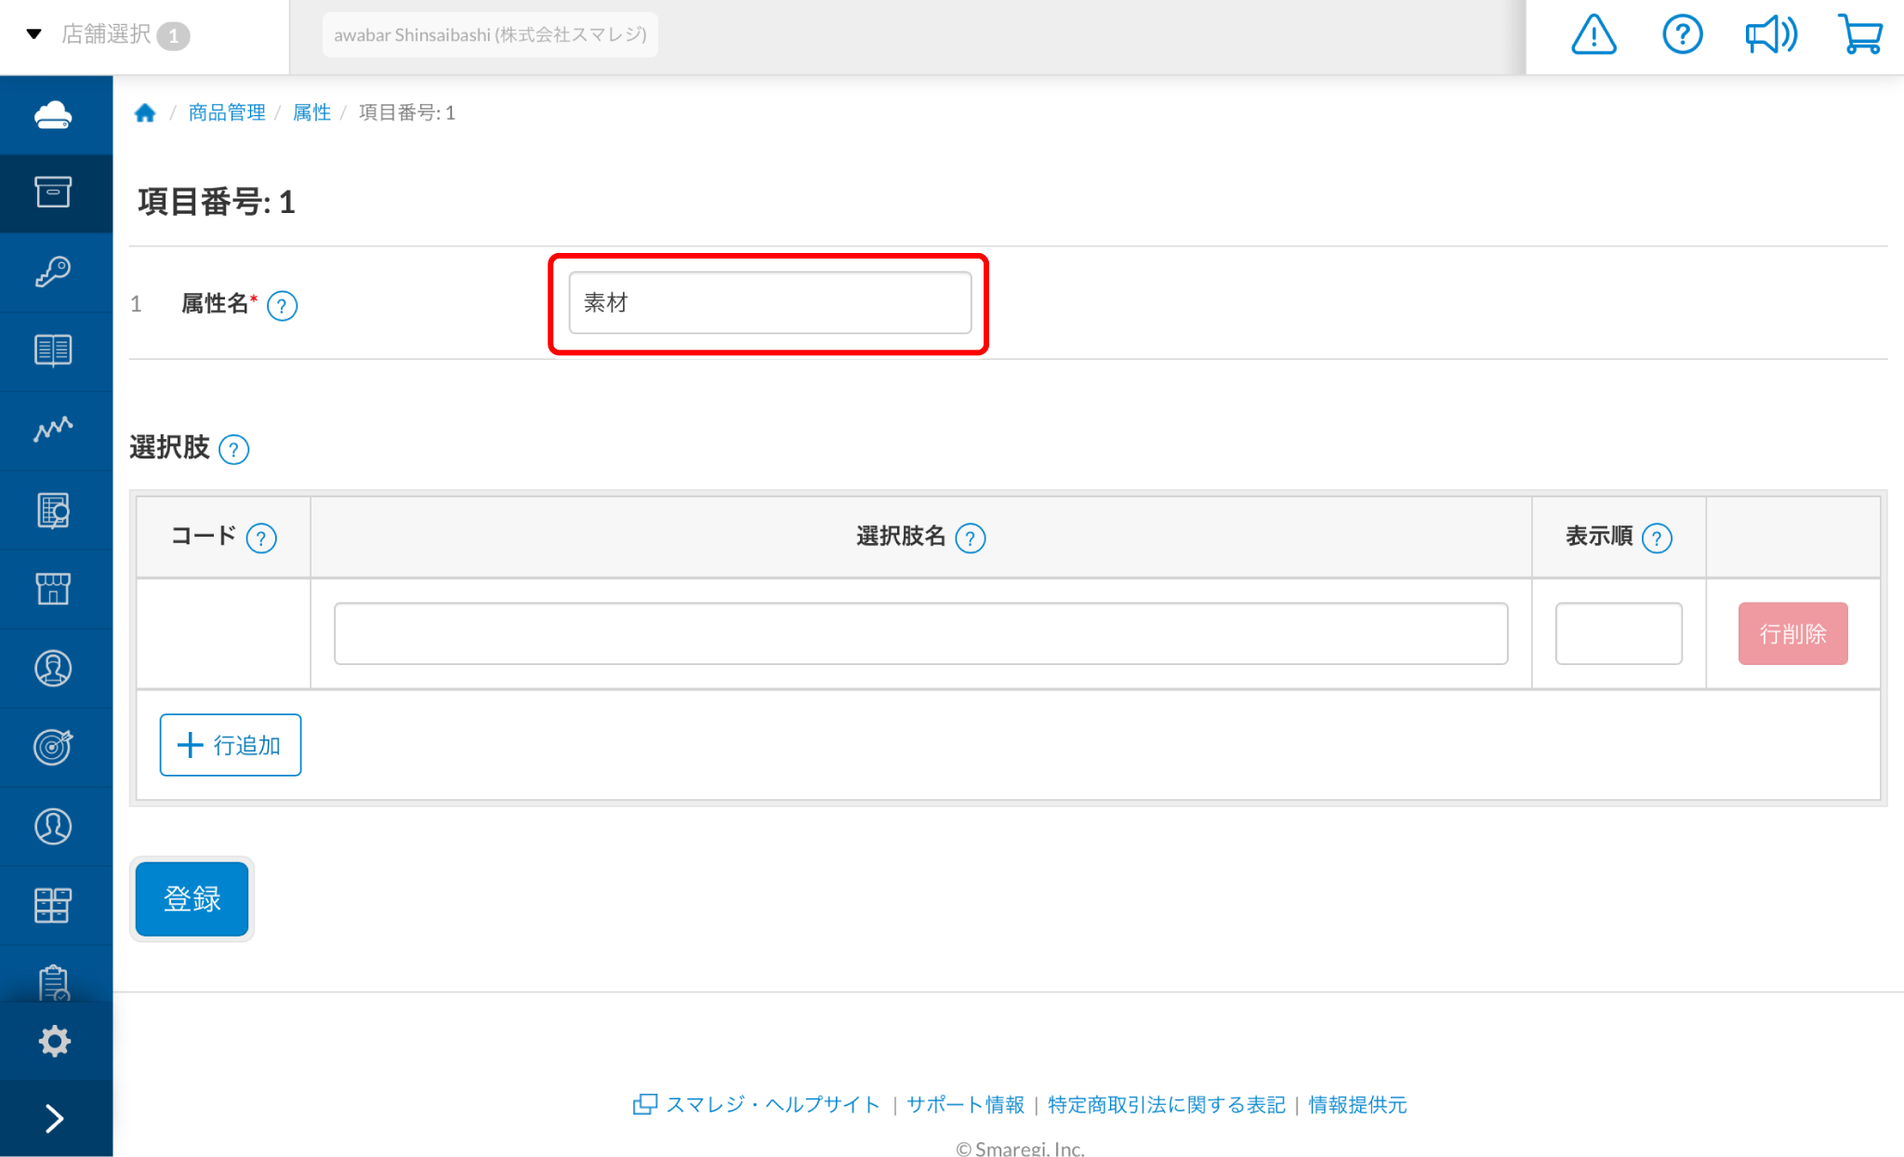1904x1157 pixels.
Task: Go to 商品管理 breadcrumb link
Action: (227, 113)
